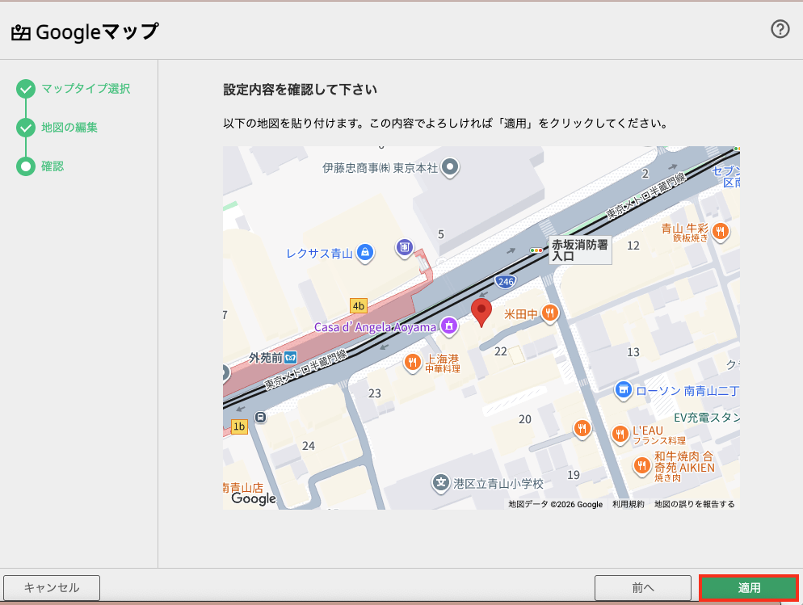Select the マップタイプ選択 step checkmark
The width and height of the screenshot is (803, 605).
tap(26, 89)
